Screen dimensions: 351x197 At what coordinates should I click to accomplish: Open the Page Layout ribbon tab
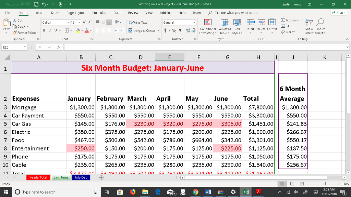tap(75, 13)
